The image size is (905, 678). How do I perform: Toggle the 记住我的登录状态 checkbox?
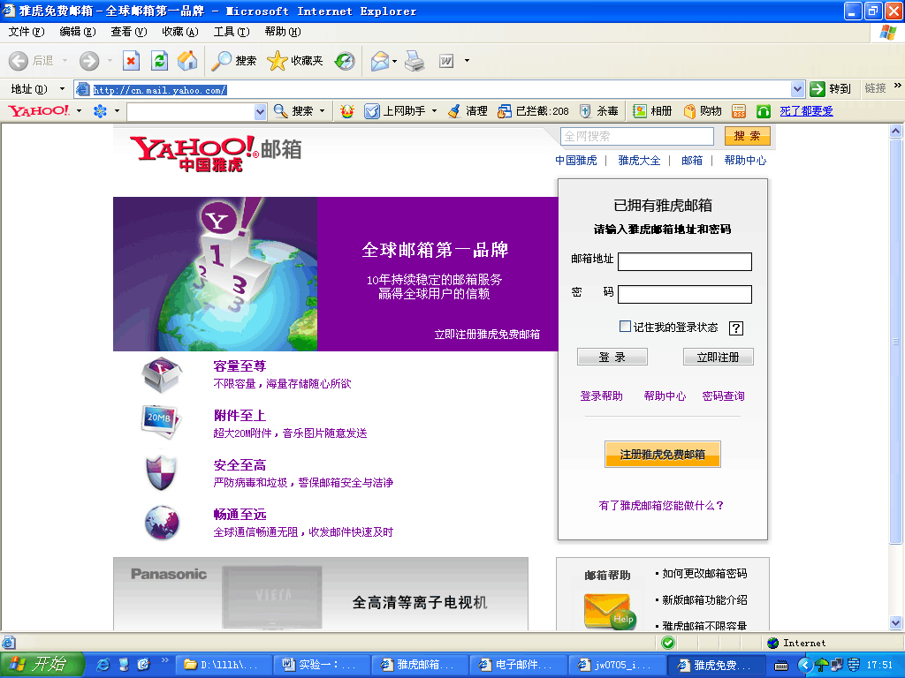pos(625,327)
